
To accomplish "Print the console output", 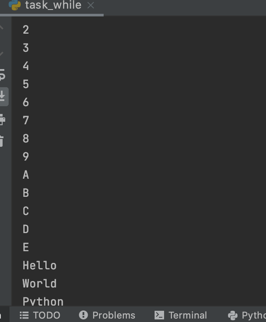I will 2,119.
